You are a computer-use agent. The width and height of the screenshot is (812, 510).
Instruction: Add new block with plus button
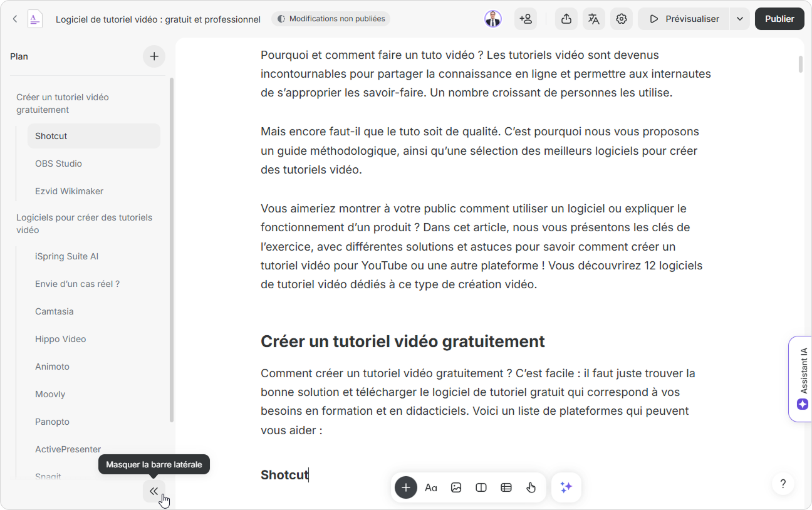pyautogui.click(x=406, y=487)
